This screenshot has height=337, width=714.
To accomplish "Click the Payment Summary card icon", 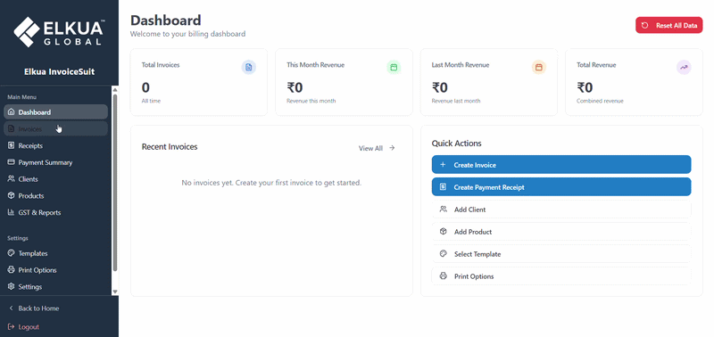I will [x=12, y=162].
